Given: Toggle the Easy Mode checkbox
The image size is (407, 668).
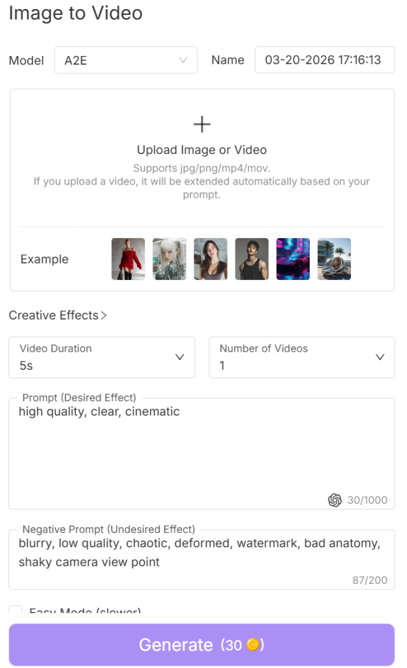Looking at the screenshot, I should (16, 611).
